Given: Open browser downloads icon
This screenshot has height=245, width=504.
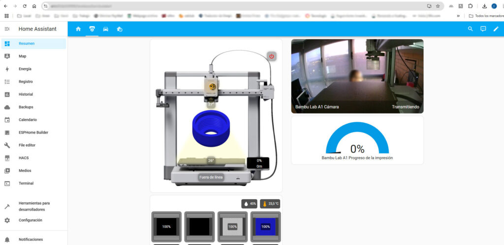Looking at the screenshot, I should click(x=484, y=6).
